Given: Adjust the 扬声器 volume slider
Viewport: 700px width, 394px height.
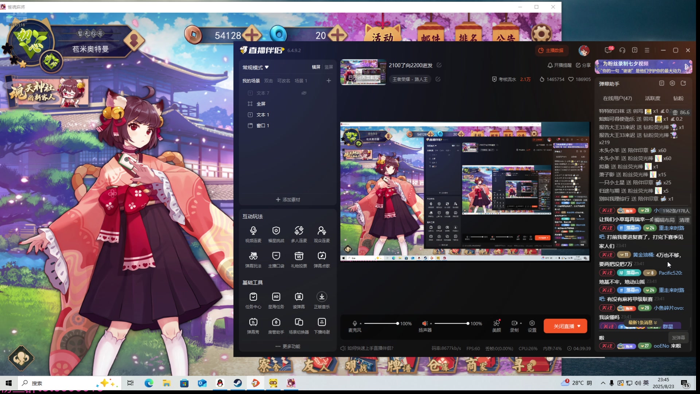Looking at the screenshot, I should tap(451, 324).
